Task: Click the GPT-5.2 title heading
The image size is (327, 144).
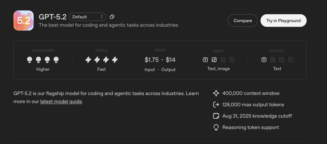Action: pos(53,17)
